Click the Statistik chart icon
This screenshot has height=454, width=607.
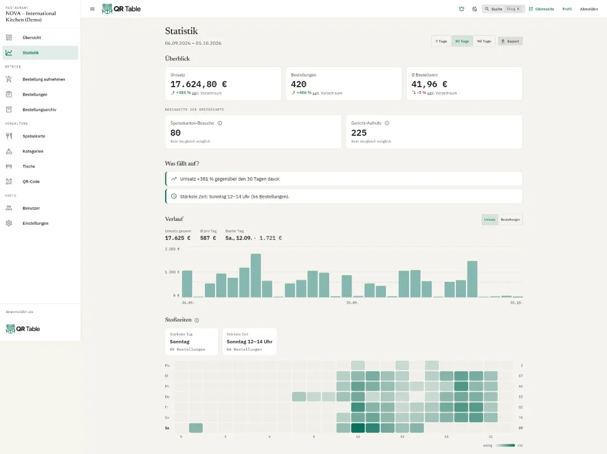click(x=9, y=53)
